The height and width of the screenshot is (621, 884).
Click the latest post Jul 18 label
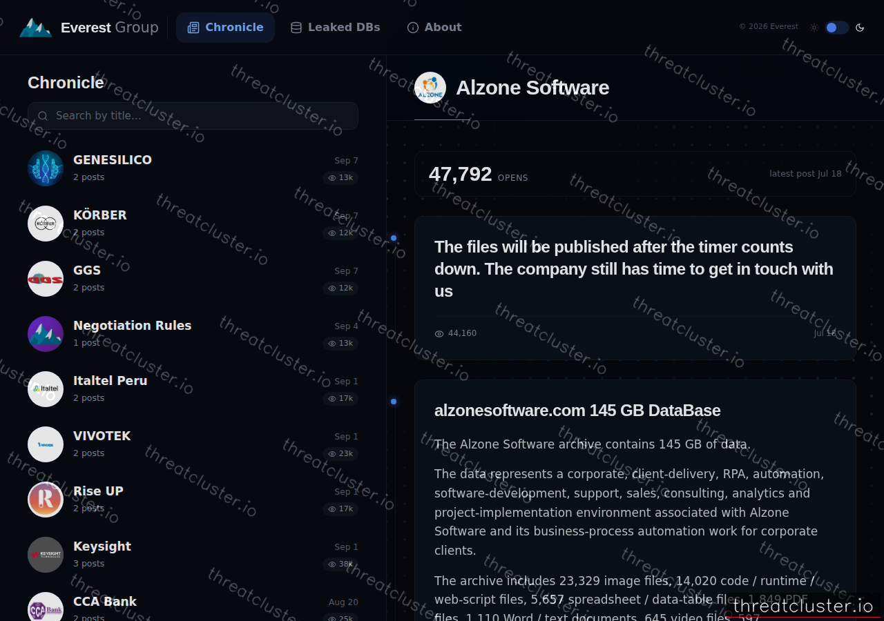coord(805,174)
